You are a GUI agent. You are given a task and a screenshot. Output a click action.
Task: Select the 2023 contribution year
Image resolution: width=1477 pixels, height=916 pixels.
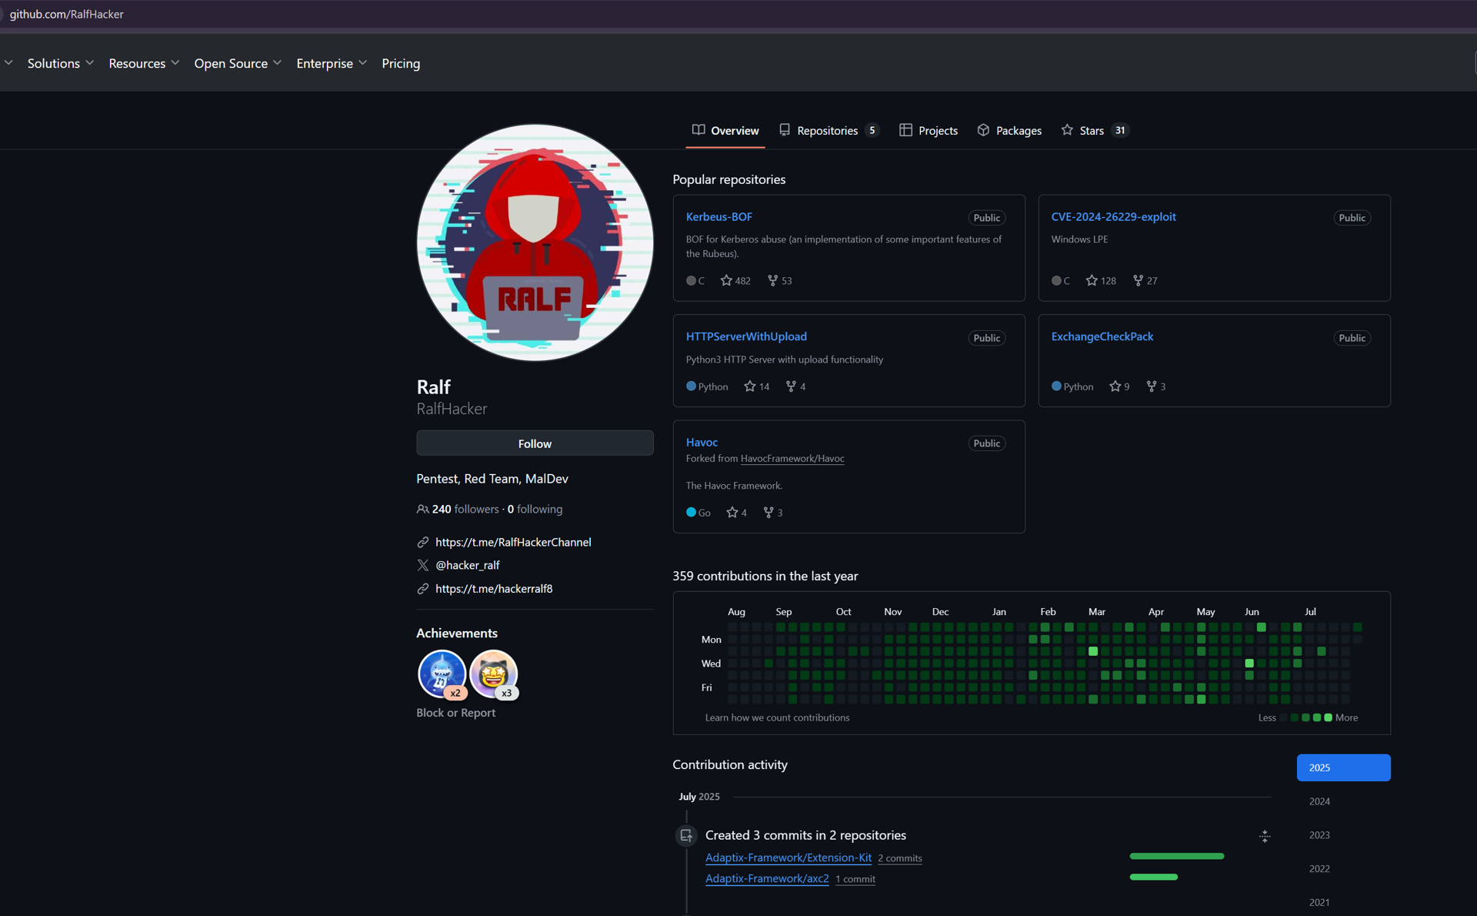(1319, 834)
